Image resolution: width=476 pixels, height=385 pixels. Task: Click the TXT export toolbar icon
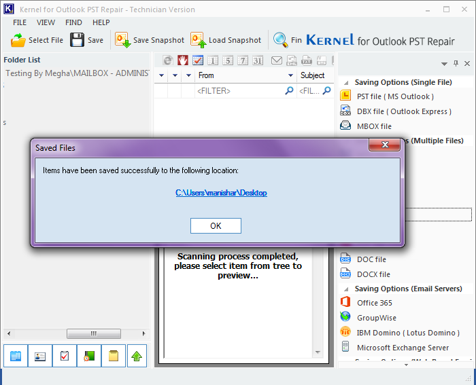(307, 60)
